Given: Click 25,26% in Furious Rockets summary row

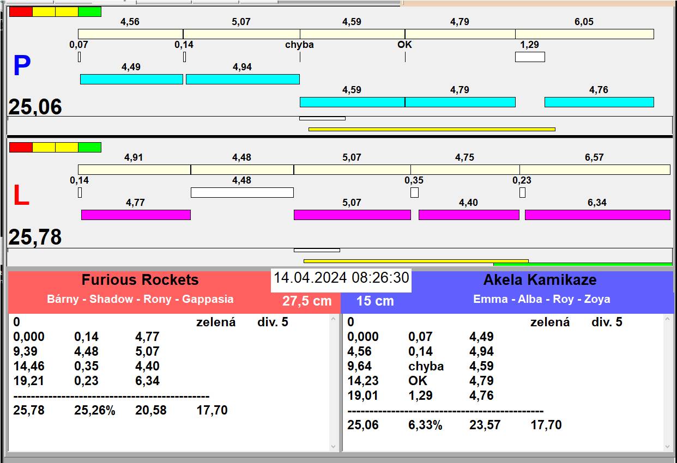Looking at the screenshot, I should [95, 410].
